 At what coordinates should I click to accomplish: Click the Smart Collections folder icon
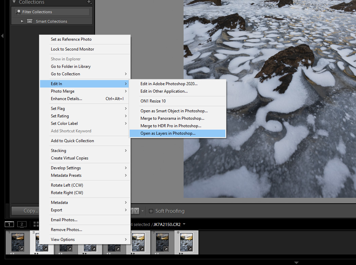pyautogui.click(x=30, y=21)
